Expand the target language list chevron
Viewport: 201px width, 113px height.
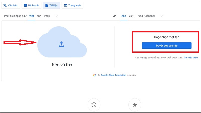click(162, 16)
